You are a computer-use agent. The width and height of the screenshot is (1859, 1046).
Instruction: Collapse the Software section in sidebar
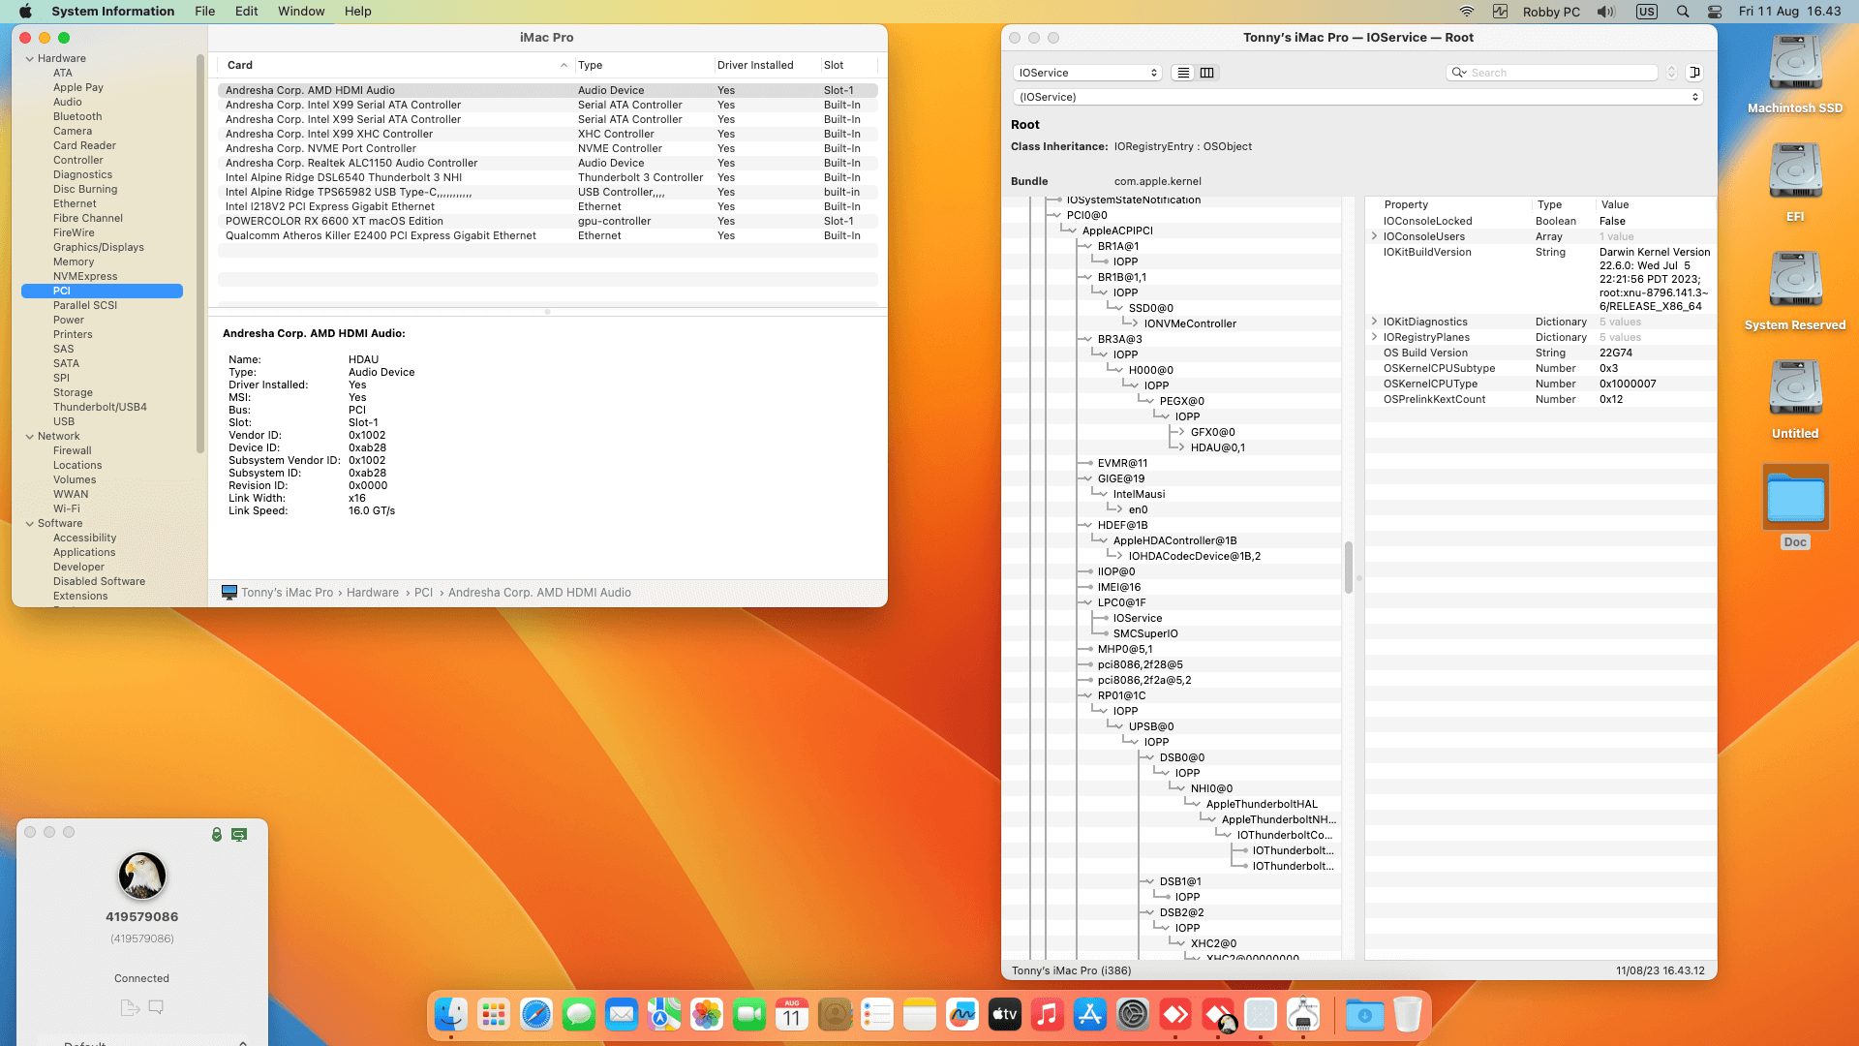tap(30, 523)
